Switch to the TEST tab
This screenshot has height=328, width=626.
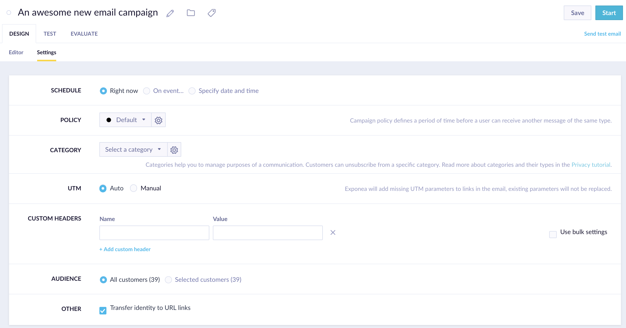(x=50, y=34)
